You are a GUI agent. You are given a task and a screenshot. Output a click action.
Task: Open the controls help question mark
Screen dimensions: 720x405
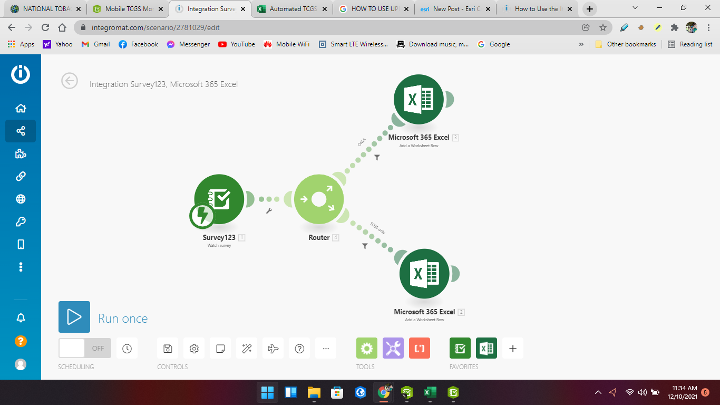point(299,349)
